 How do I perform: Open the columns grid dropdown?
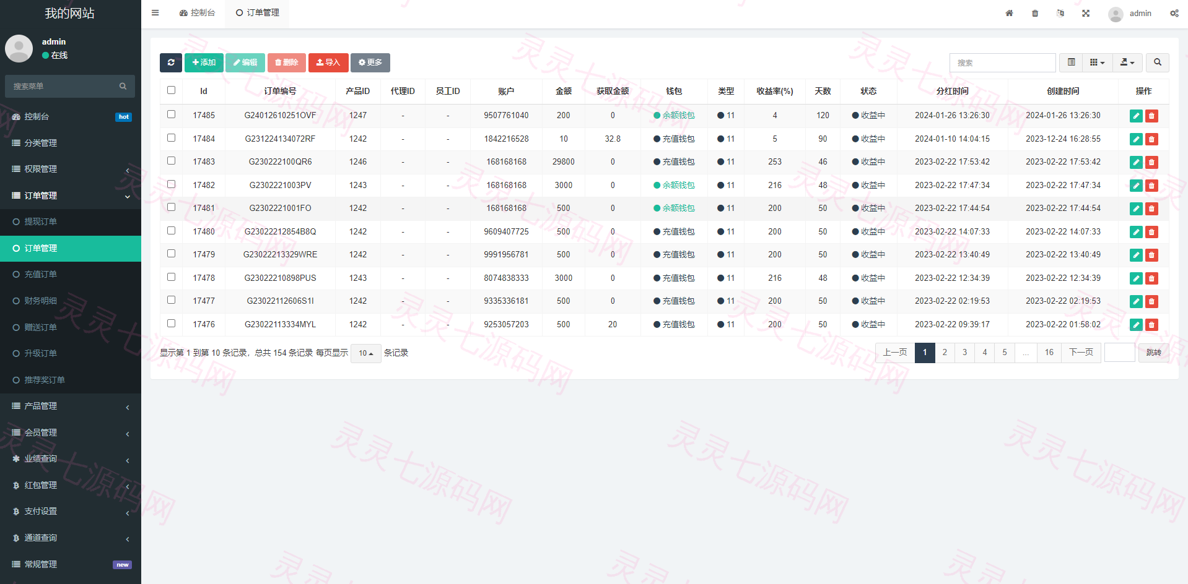click(1098, 62)
